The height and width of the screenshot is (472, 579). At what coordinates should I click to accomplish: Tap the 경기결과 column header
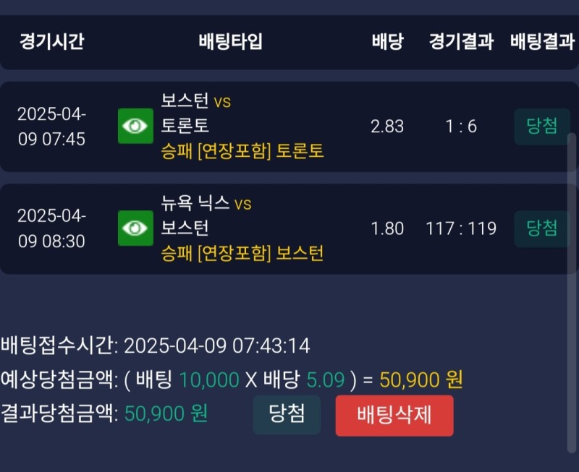[461, 41]
